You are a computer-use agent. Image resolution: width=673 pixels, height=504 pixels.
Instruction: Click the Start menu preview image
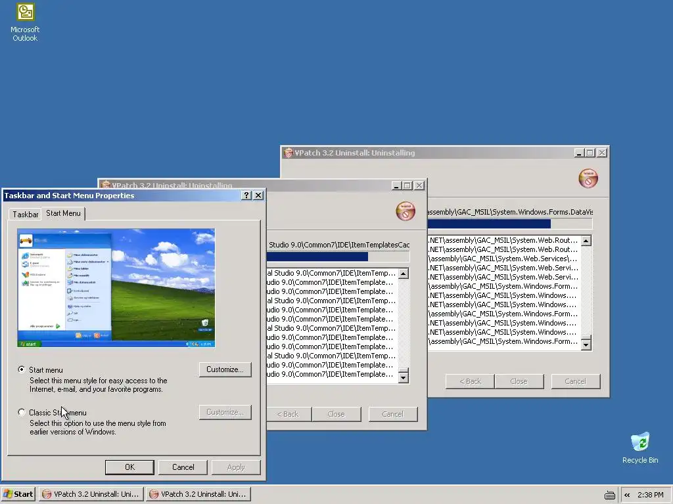pos(116,288)
